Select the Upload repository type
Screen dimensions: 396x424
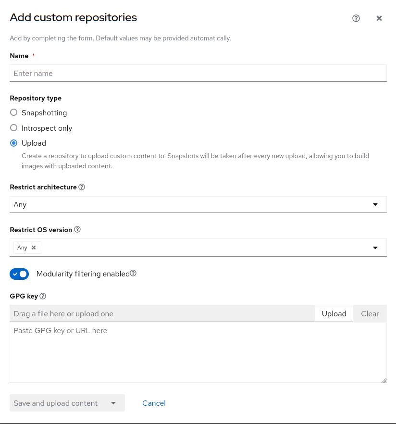pos(14,143)
